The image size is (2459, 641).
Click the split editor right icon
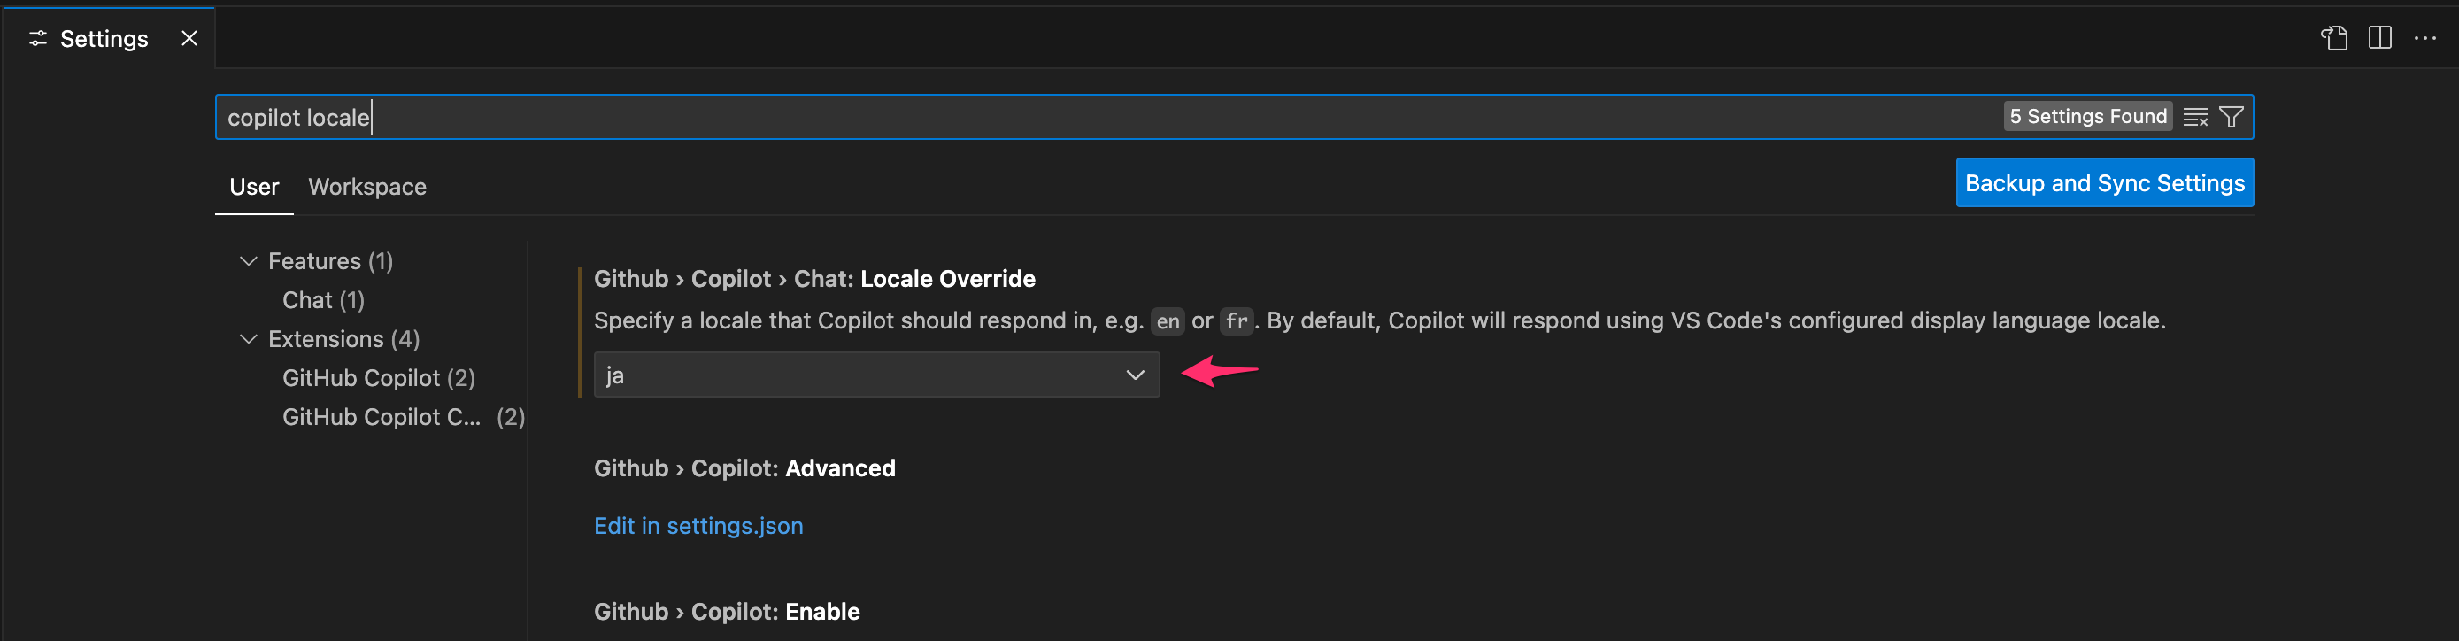2379,38
